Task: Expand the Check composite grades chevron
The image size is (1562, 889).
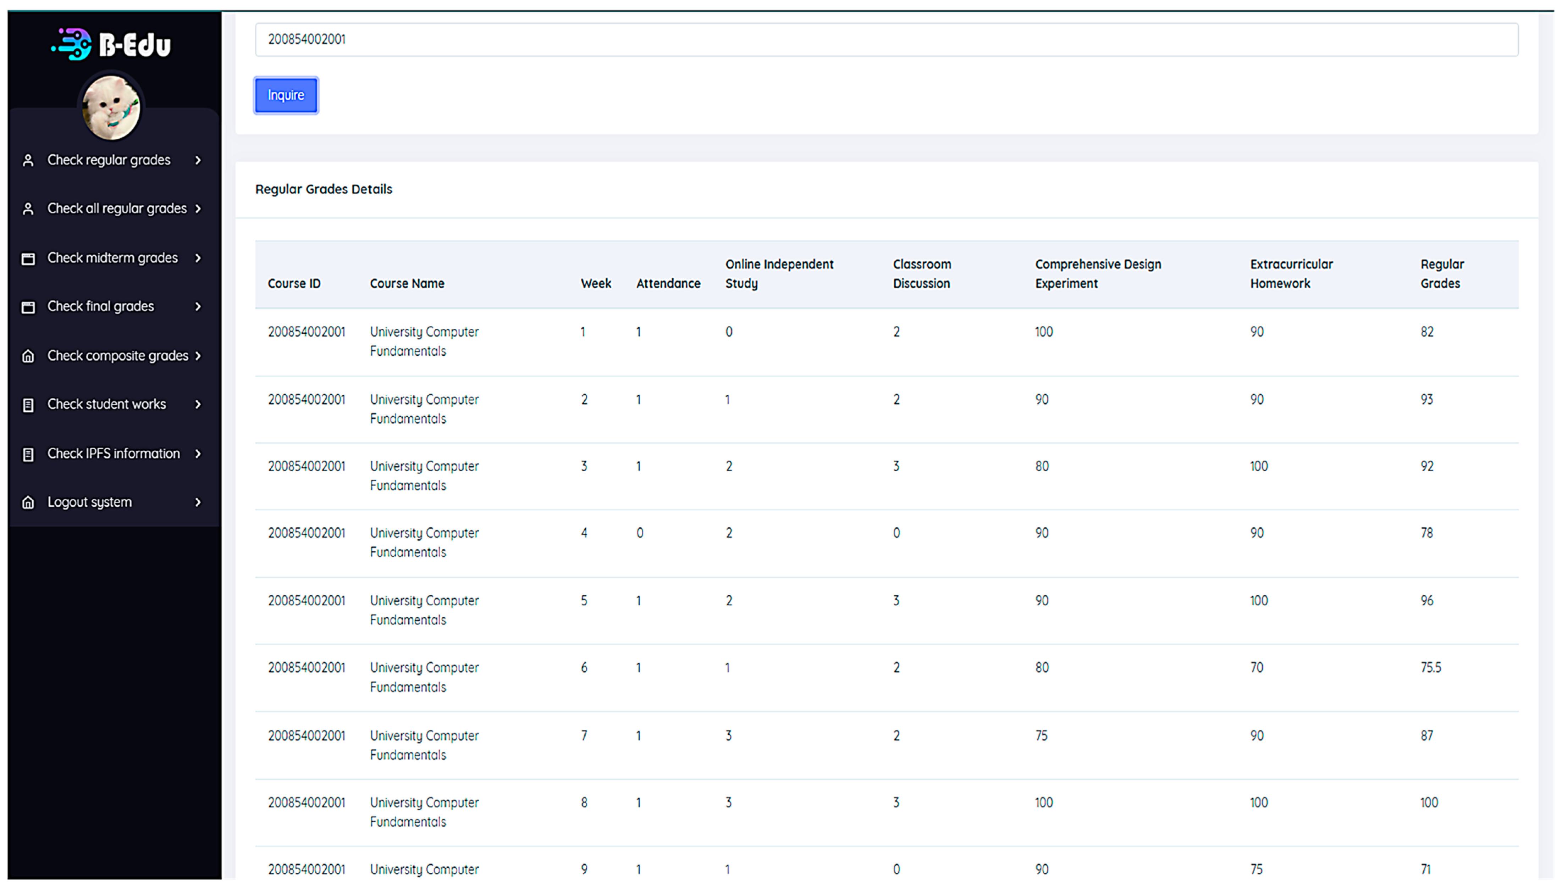Action: tap(198, 356)
